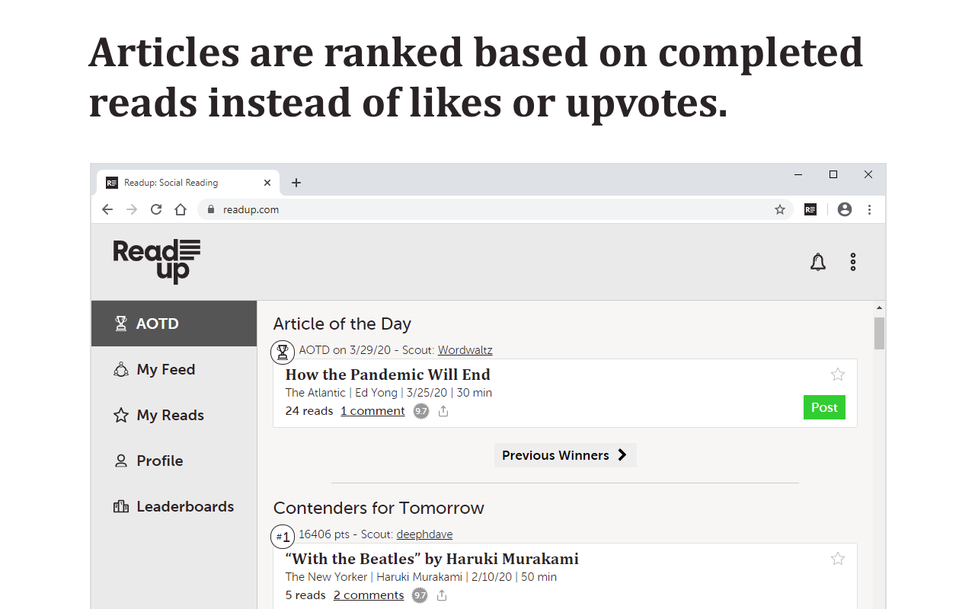The image size is (975, 609).
Task: Click the green Post button
Action: [824, 407]
